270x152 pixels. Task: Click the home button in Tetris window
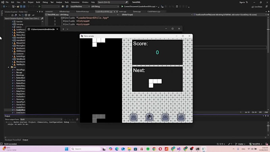(x=149, y=117)
